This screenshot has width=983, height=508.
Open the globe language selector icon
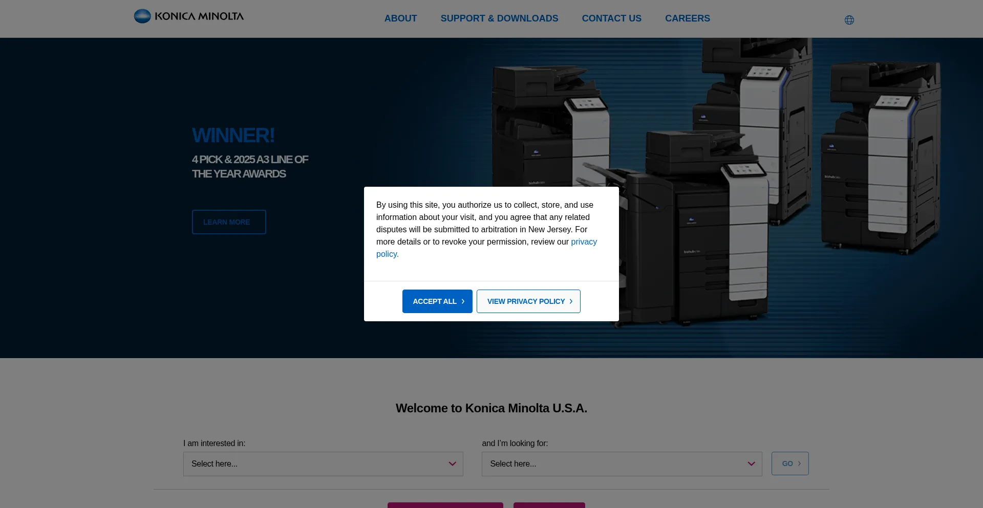pyautogui.click(x=849, y=20)
